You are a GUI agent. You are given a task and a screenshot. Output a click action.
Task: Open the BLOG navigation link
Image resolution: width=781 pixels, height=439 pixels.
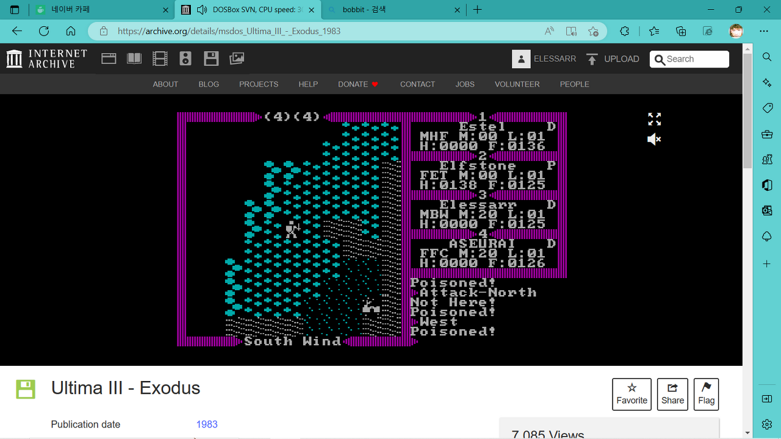coord(209,84)
